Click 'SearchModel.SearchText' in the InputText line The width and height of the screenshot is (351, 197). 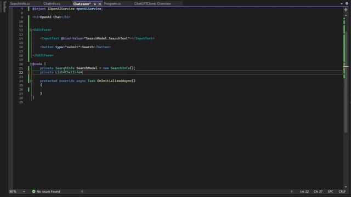[x=106, y=38]
